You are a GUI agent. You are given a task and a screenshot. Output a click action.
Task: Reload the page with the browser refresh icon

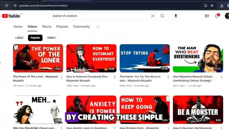tap(6, 6)
